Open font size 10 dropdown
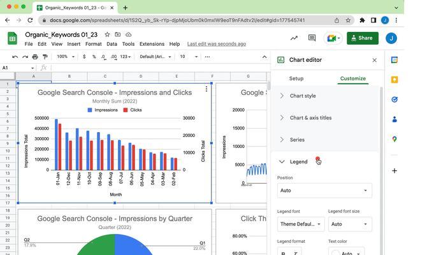425x255 pixels. [x=189, y=57]
